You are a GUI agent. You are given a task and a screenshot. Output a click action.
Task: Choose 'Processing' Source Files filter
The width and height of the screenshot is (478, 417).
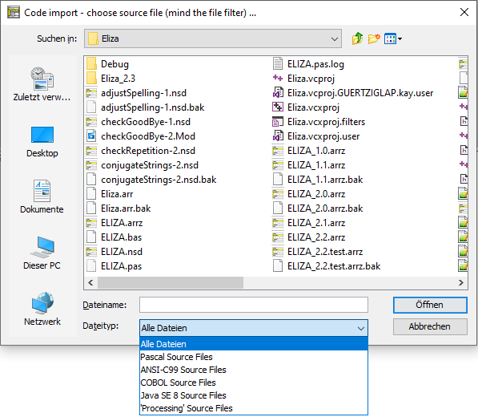254,408
